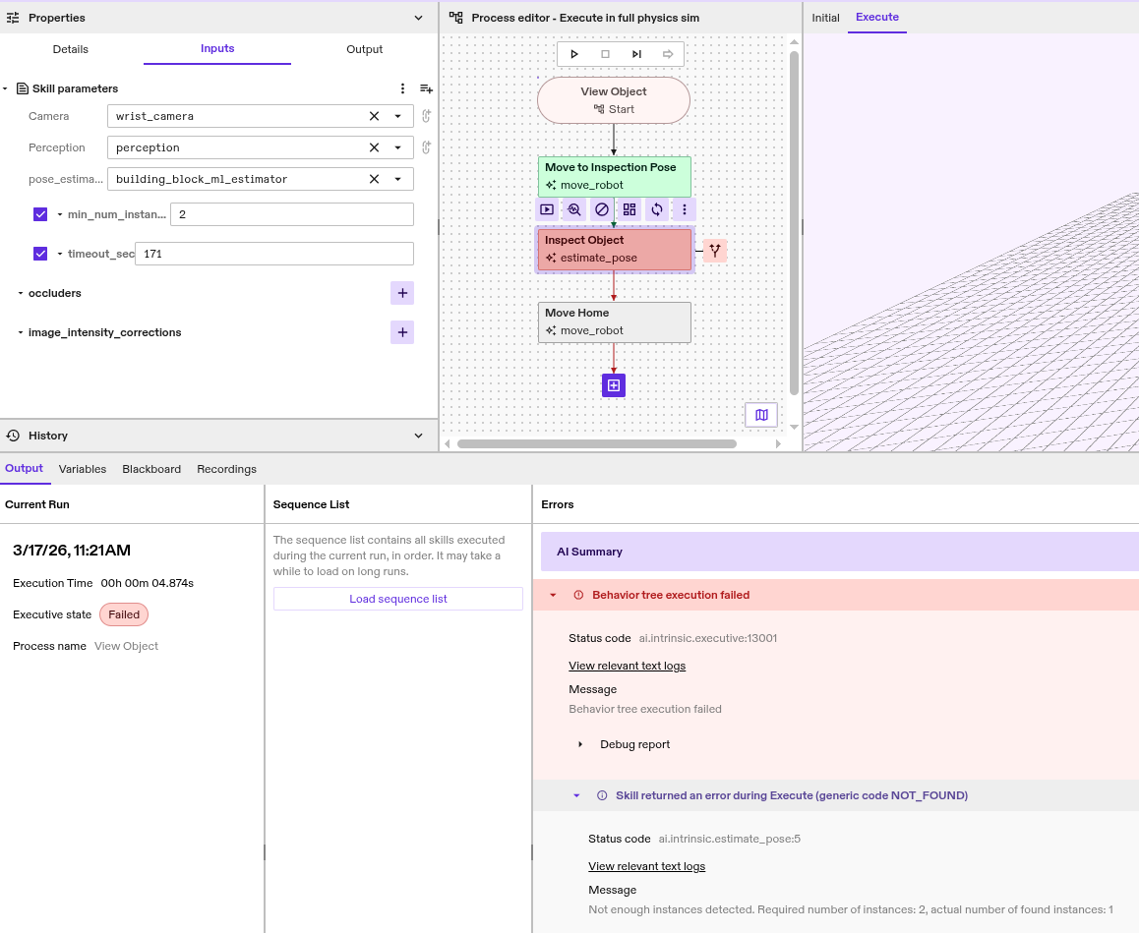The image size is (1139, 933).
Task: Switch to the Output tab in Properties
Action: pyautogui.click(x=364, y=49)
